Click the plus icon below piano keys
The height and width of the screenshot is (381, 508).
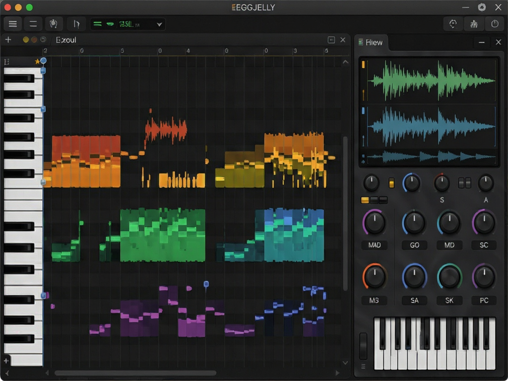6,361
